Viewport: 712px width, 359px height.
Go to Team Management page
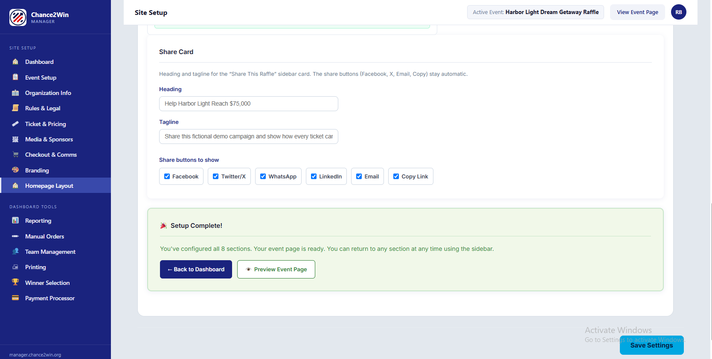pos(55,252)
